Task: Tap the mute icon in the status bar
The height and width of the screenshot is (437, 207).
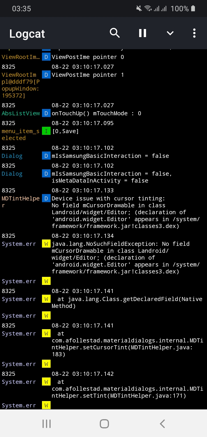Action: (x=139, y=8)
